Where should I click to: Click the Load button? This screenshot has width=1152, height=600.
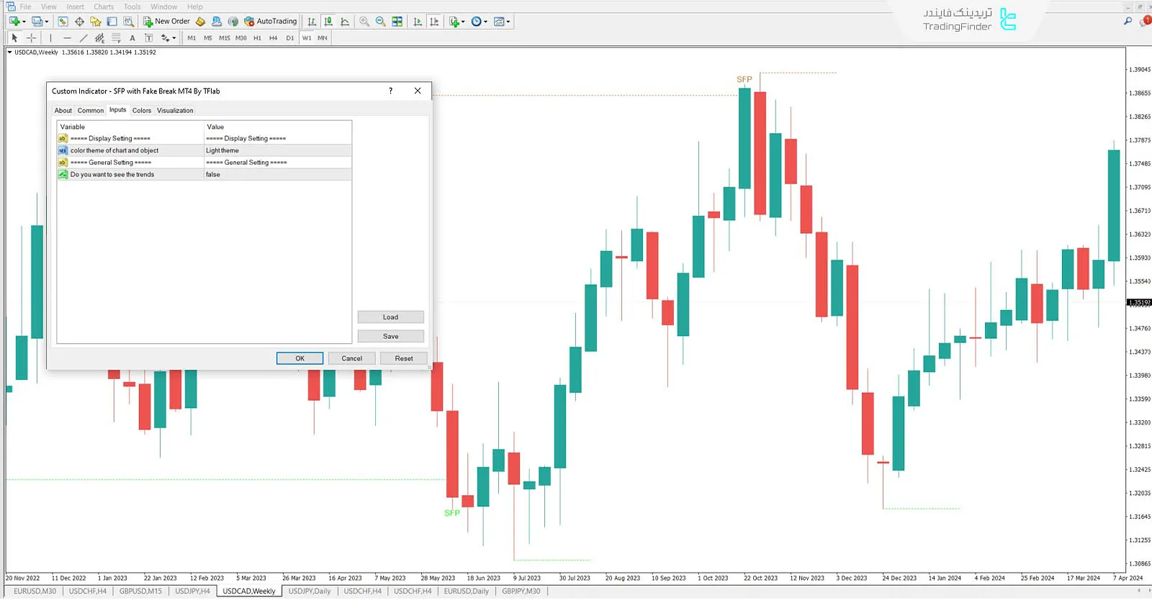[x=391, y=317]
